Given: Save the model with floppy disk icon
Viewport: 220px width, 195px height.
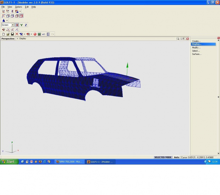Looking at the screenshot, I should (x=12, y=34).
